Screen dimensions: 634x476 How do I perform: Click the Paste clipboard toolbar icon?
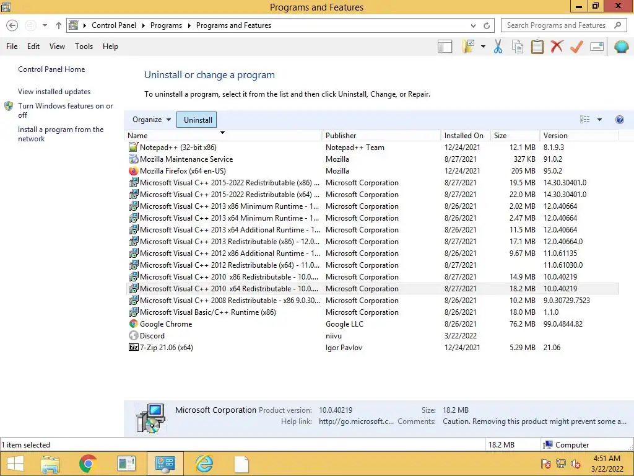[x=537, y=46]
